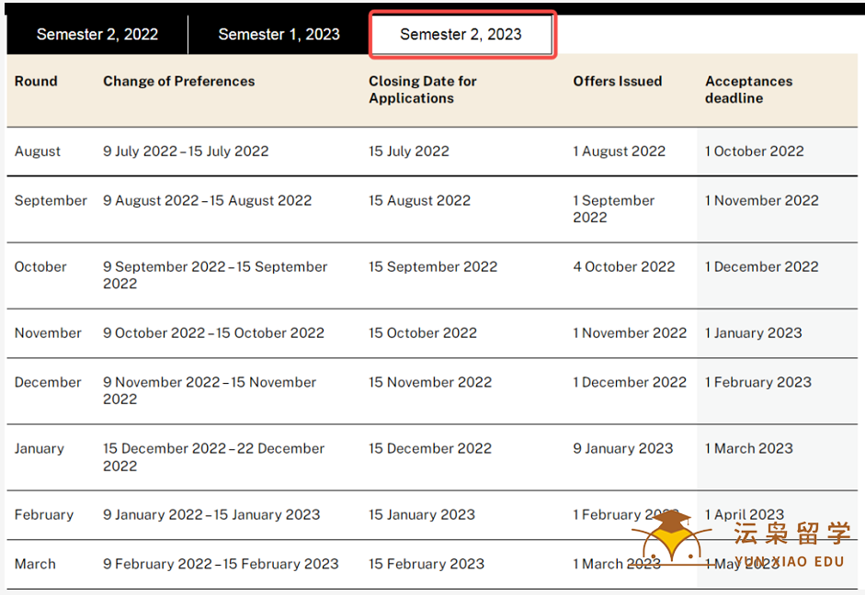Viewport: 865px width, 595px height.
Task: Select the September round cell
Action: 51,200
